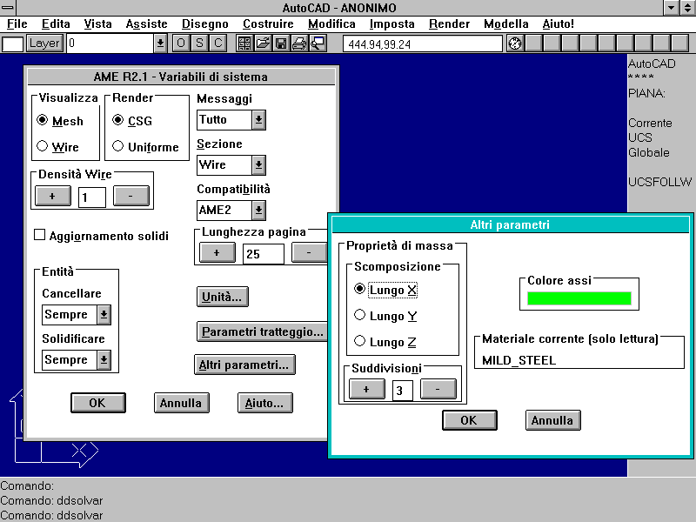Click Annulla in Altri parametri dialog
This screenshot has height=522, width=696.
pyautogui.click(x=552, y=420)
